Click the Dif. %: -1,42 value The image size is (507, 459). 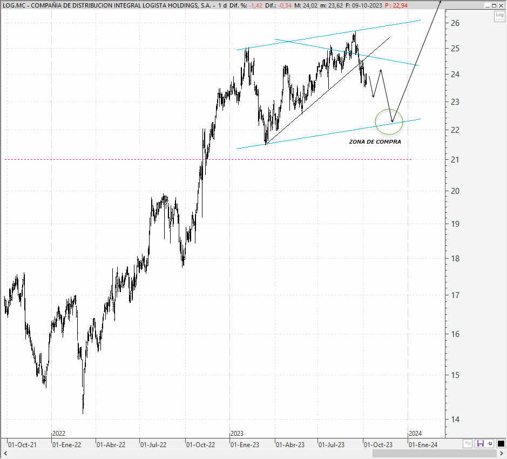click(x=246, y=5)
